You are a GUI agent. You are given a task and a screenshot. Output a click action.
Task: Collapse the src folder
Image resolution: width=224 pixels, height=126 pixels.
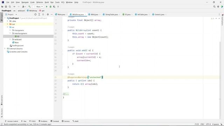[x=8, y=27]
